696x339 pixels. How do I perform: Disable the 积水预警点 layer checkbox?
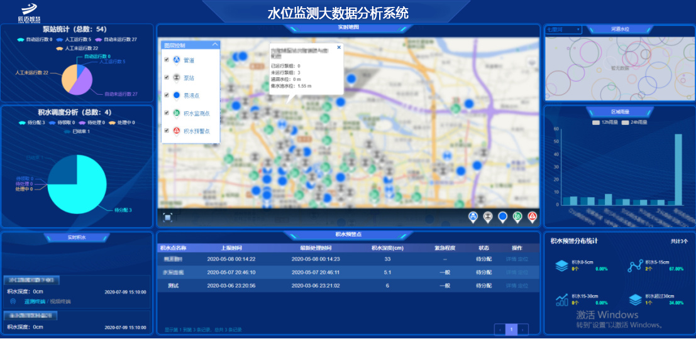[x=167, y=131]
